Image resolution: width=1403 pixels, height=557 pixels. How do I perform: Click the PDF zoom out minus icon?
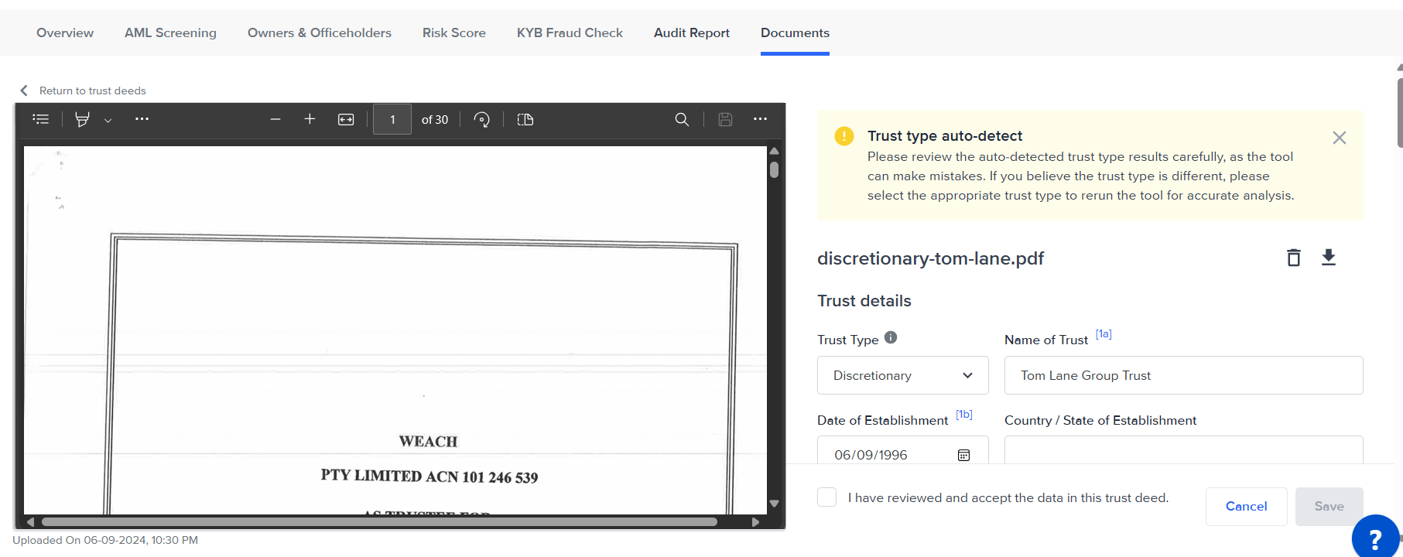275,119
